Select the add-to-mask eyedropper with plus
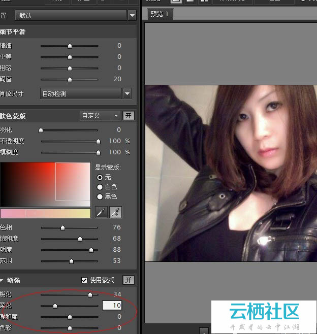The image size is (317, 334). click(x=115, y=212)
